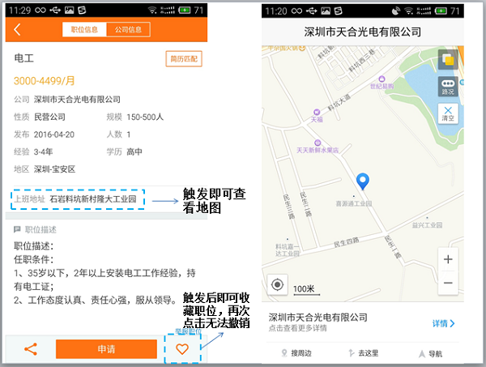Tap the 2016-04-20 publish date
The image size is (486, 367).
click(54, 134)
